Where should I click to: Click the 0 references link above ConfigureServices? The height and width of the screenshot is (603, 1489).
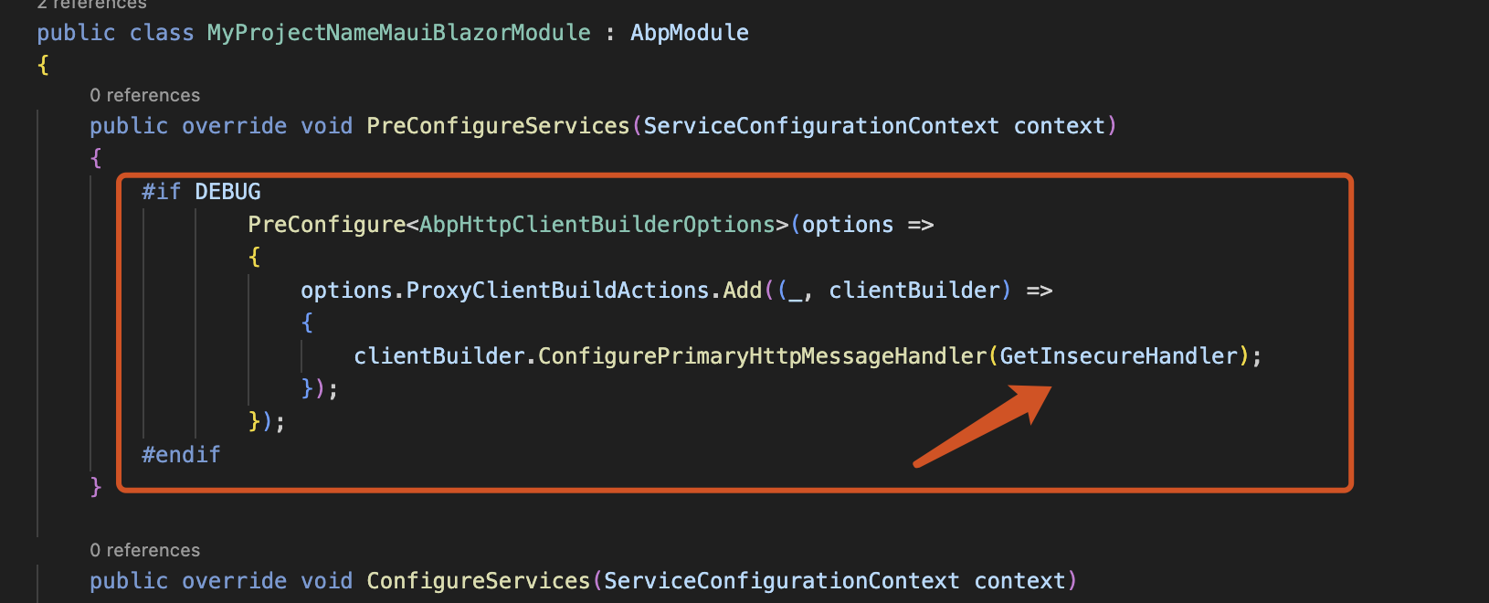coord(144,550)
